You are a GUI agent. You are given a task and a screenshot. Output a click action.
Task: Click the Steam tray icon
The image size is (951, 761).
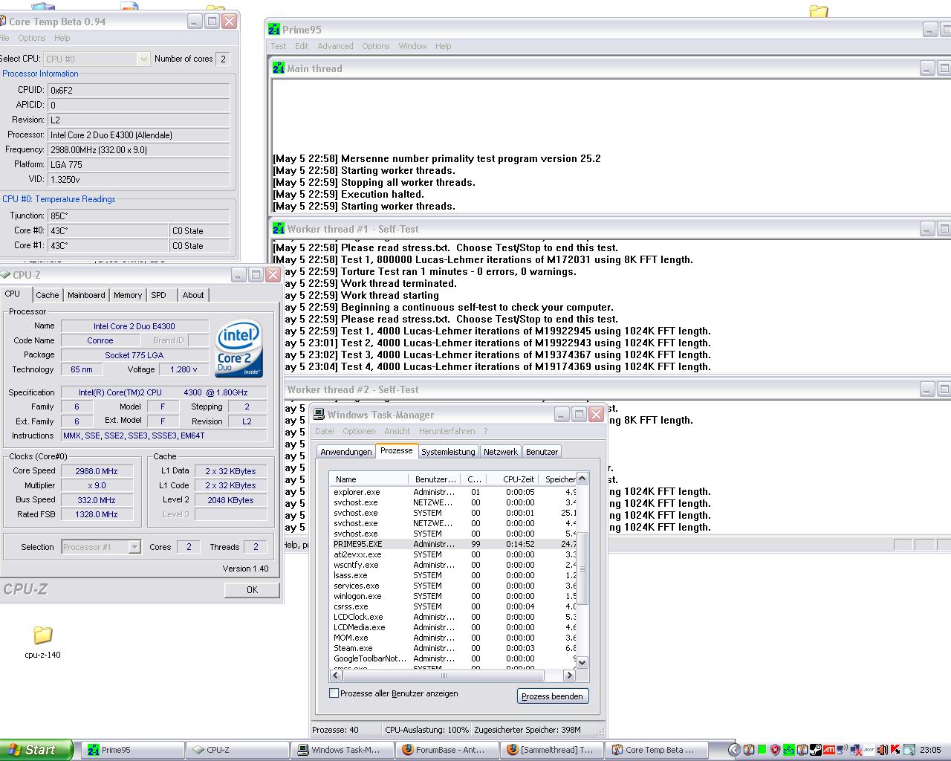(x=816, y=750)
